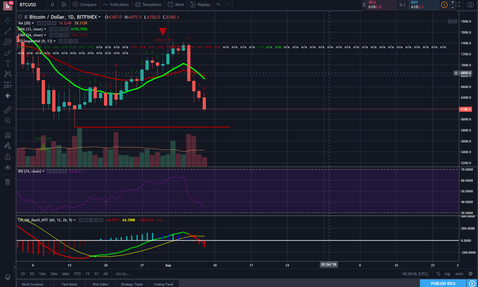This screenshot has height=287, width=478.
Task: Start bar Replay mode
Action: (x=200, y=4)
